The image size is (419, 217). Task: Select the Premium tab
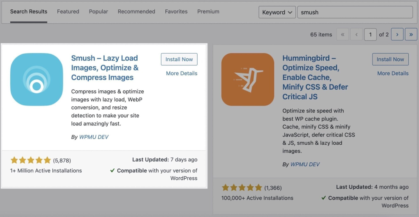click(208, 11)
